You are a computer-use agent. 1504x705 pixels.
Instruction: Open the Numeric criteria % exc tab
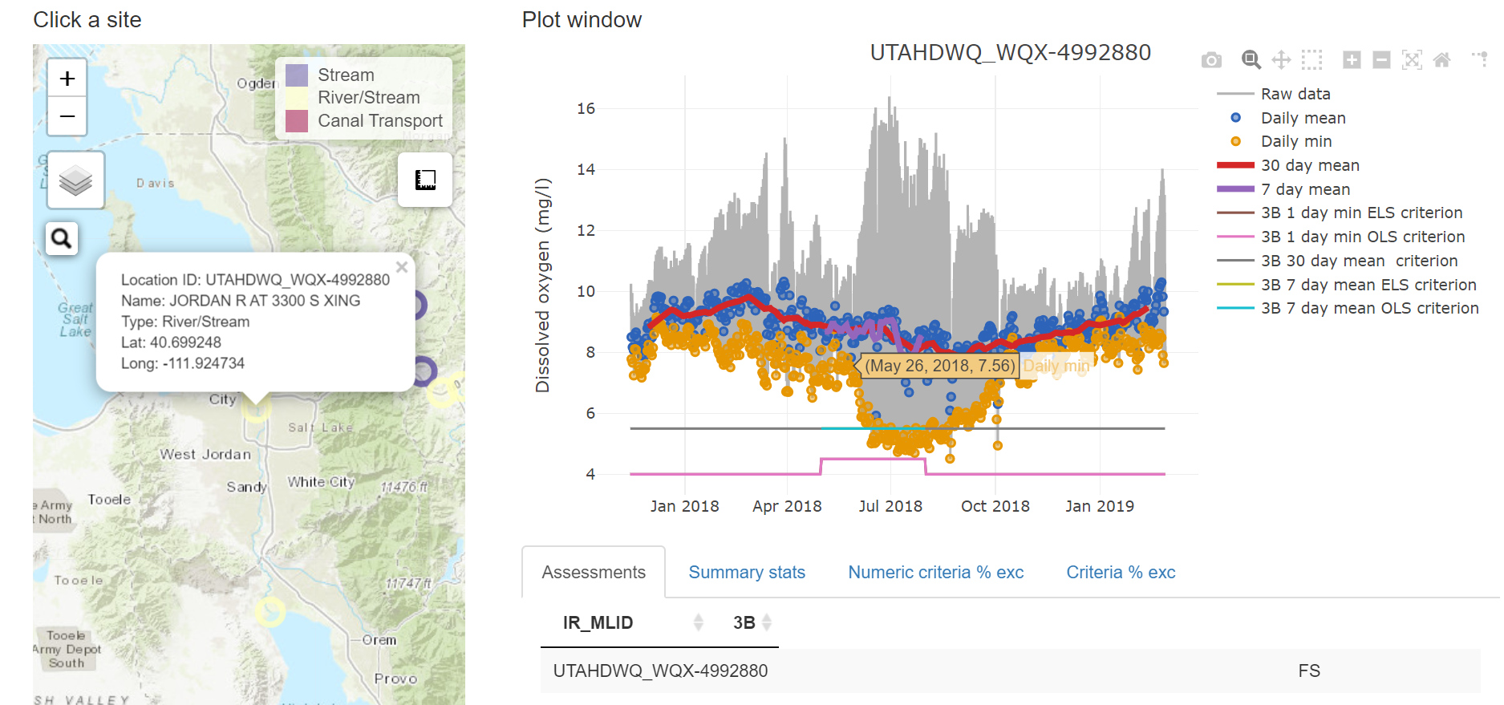coord(935,572)
